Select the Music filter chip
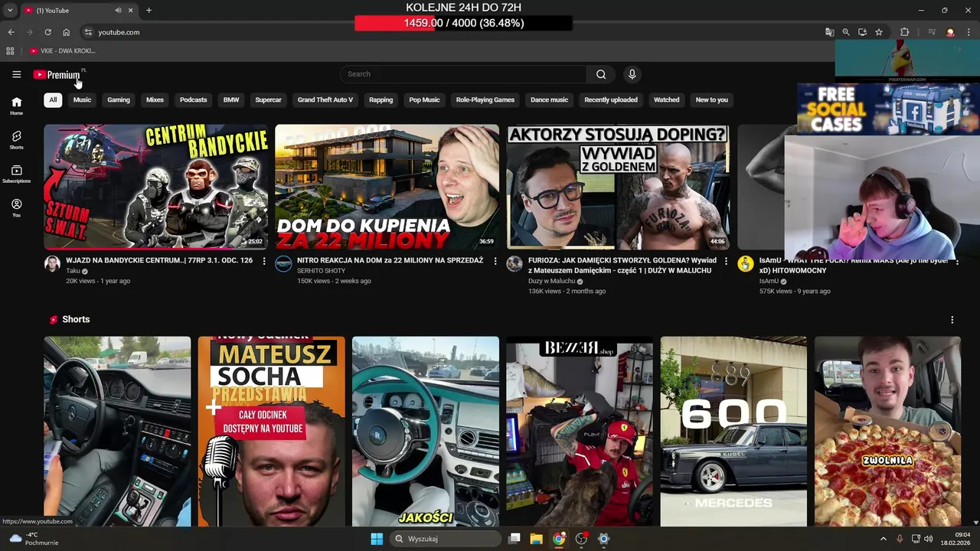 [82, 99]
